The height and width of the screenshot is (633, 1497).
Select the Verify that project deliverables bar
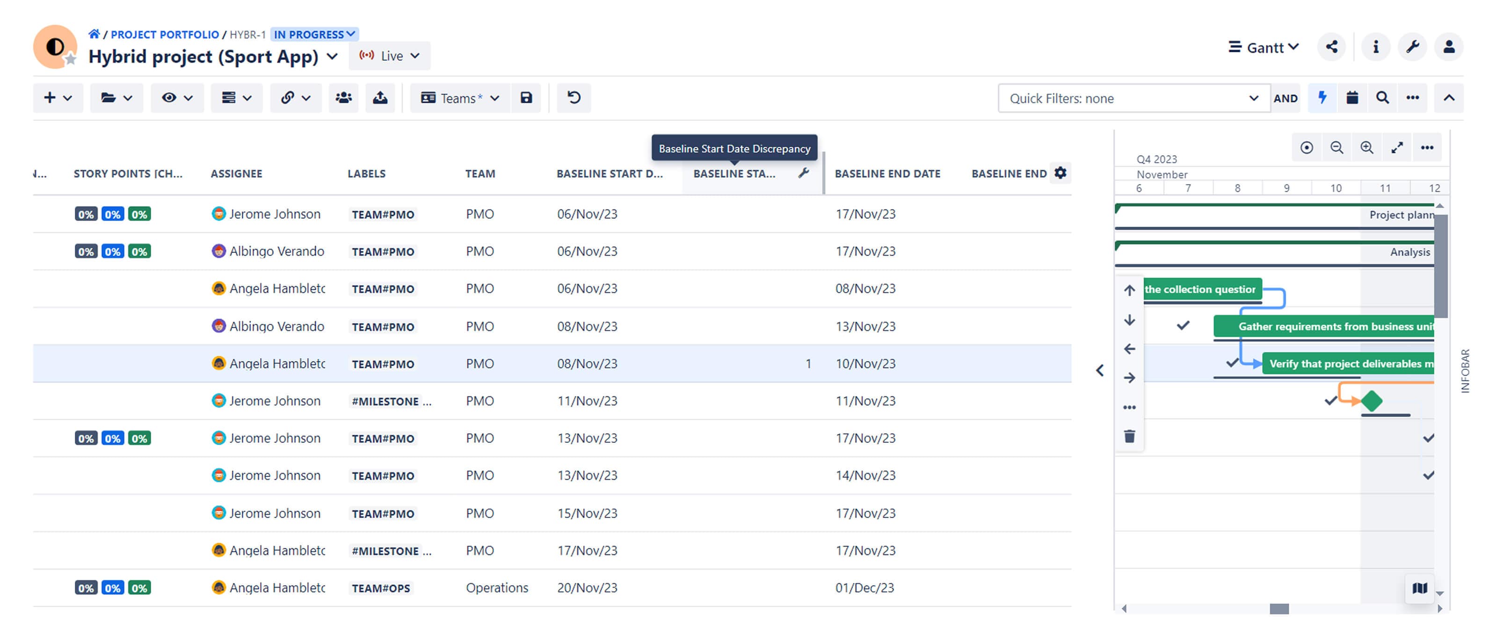click(x=1348, y=364)
